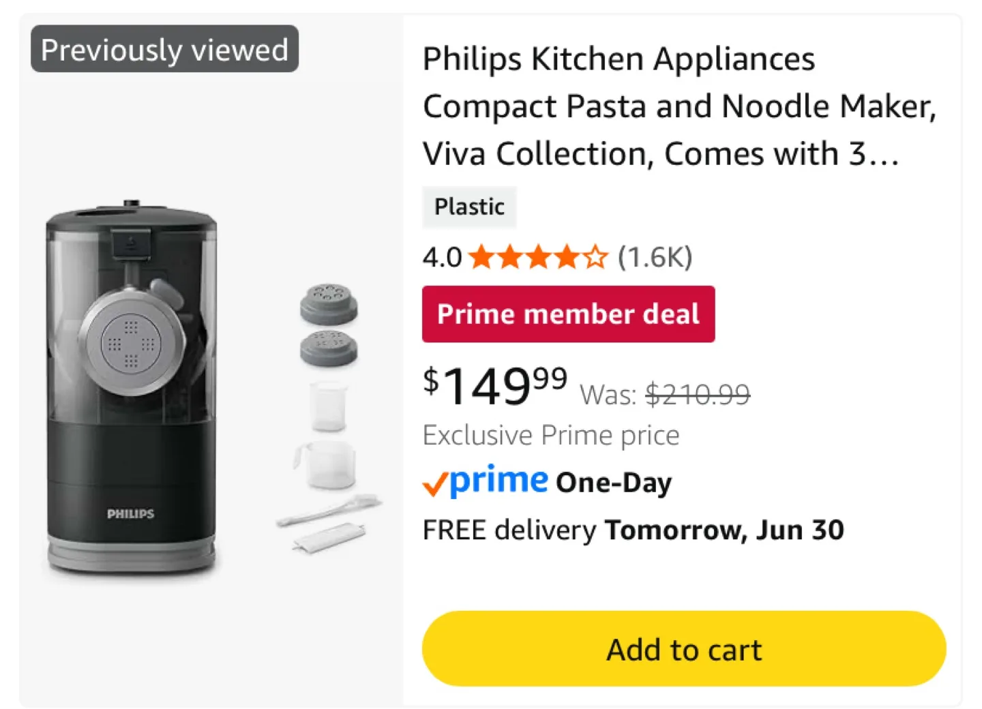The width and height of the screenshot is (982, 709).
Task: Click the first orange star icon
Action: 482,257
